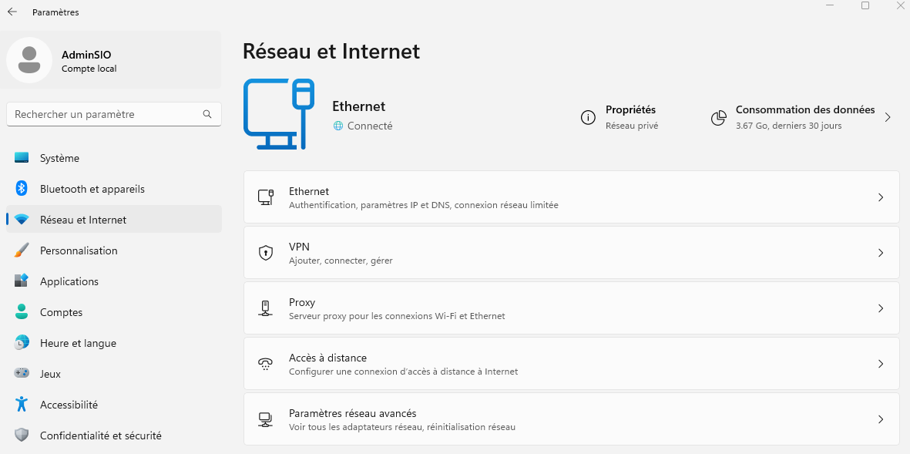This screenshot has height=454, width=910.
Task: Open Accès à distance configuration
Action: (570, 363)
